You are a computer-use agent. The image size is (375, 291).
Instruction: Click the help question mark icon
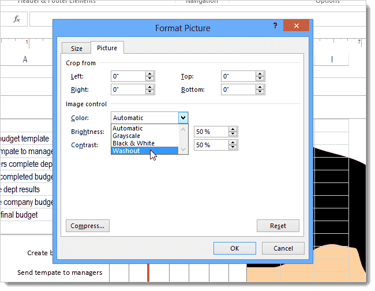tap(275, 25)
